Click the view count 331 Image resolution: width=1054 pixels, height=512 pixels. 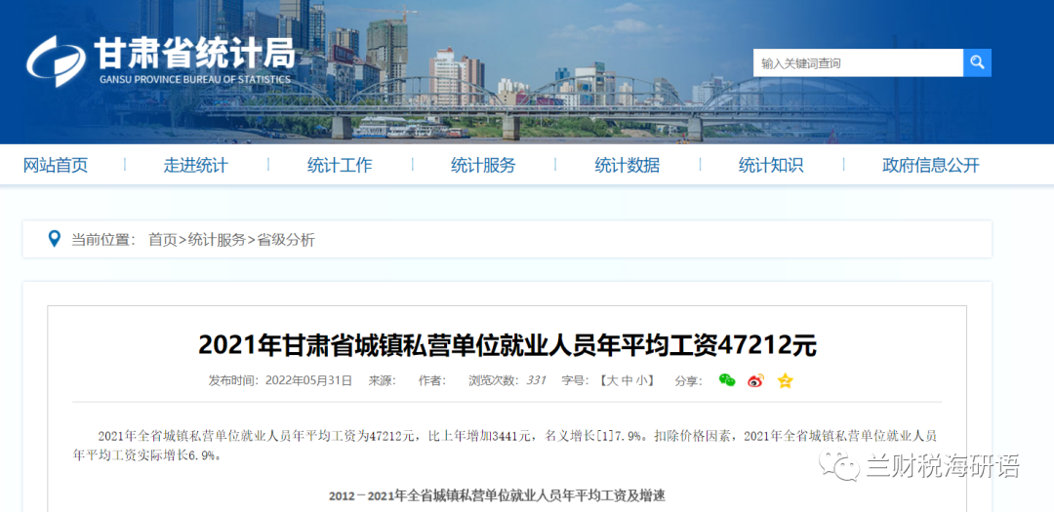click(536, 380)
